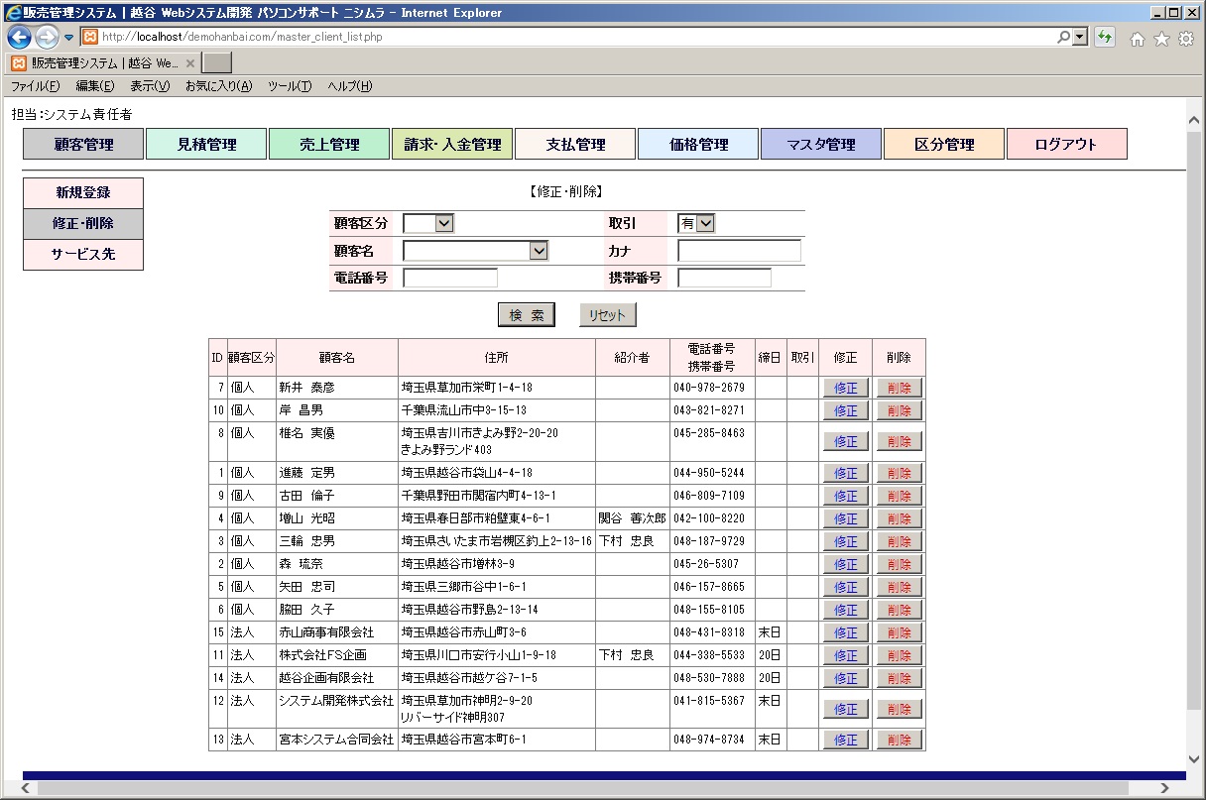Click 削除 for 宮本システム合同会社
Image resolution: width=1206 pixels, height=800 pixels.
point(899,740)
